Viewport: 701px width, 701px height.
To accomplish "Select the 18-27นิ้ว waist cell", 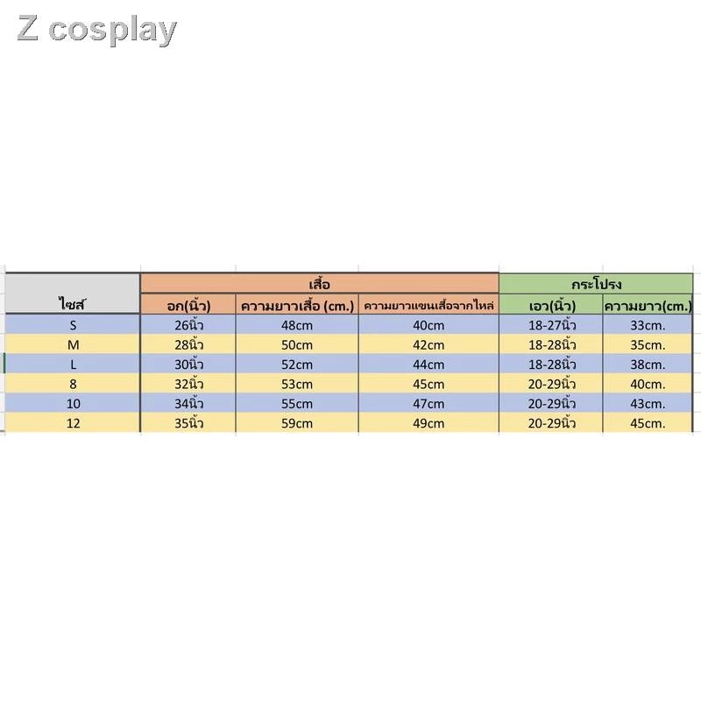I will click(551, 324).
